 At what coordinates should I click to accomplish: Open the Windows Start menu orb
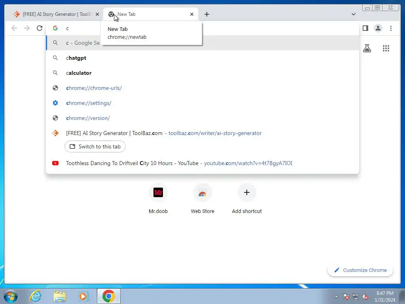click(11, 296)
